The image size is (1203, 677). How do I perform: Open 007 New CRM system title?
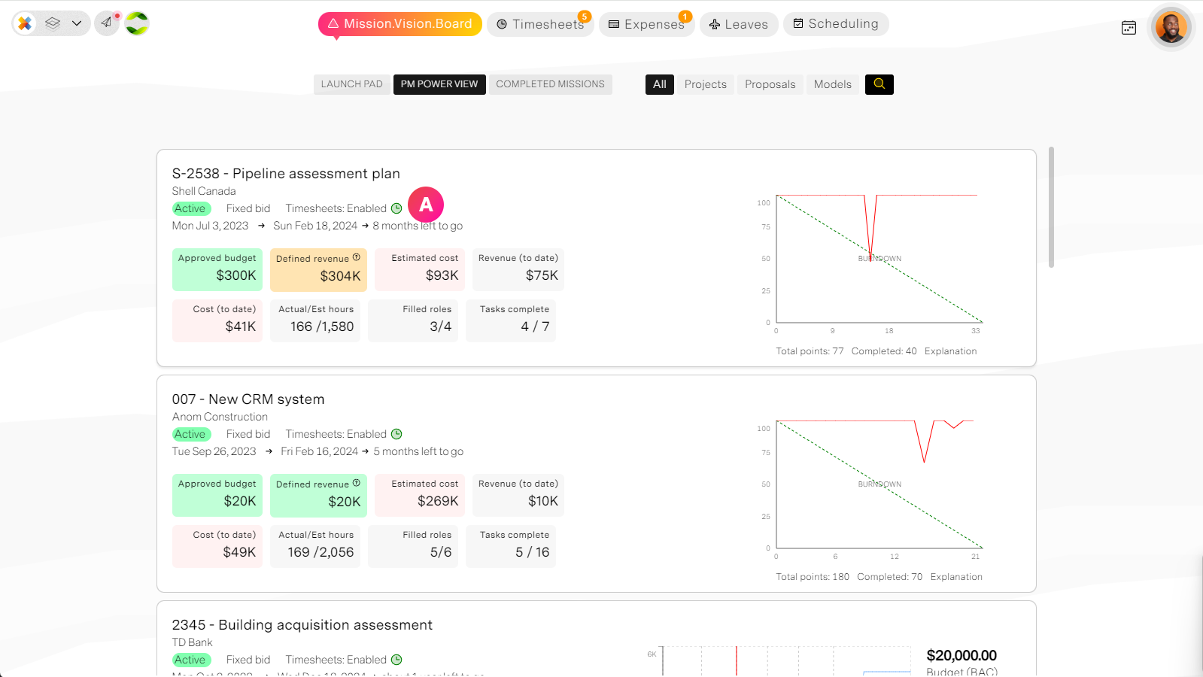(248, 399)
